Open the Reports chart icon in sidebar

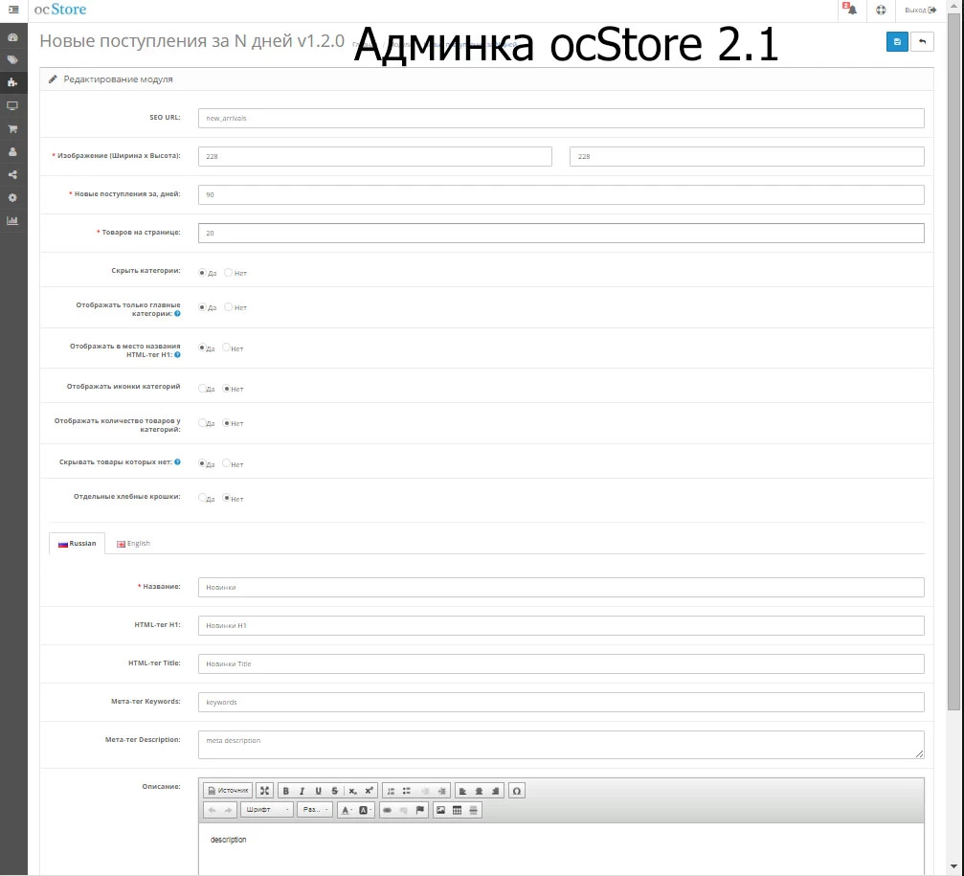click(x=12, y=221)
